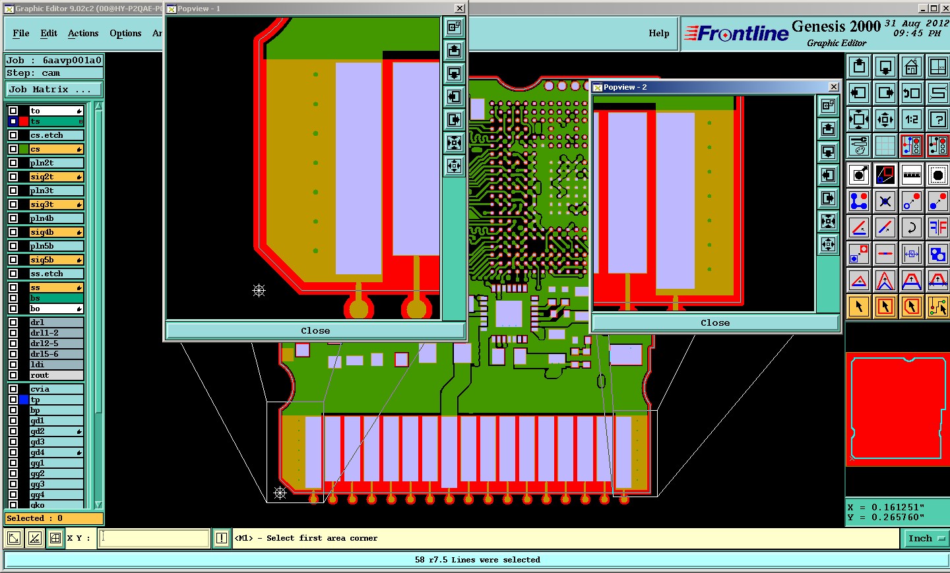This screenshot has height=573, width=950.
Task: Click the pan right icon in right toolbar
Action: [885, 93]
